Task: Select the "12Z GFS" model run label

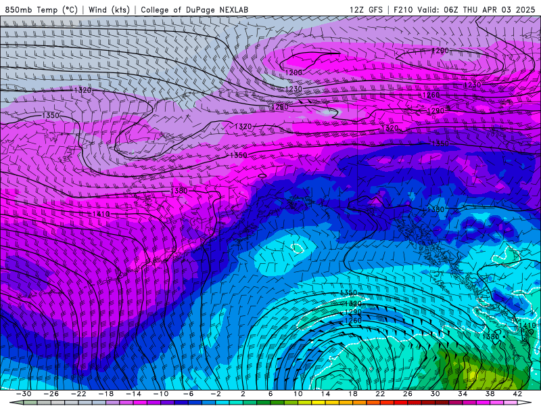Action: click(366, 9)
